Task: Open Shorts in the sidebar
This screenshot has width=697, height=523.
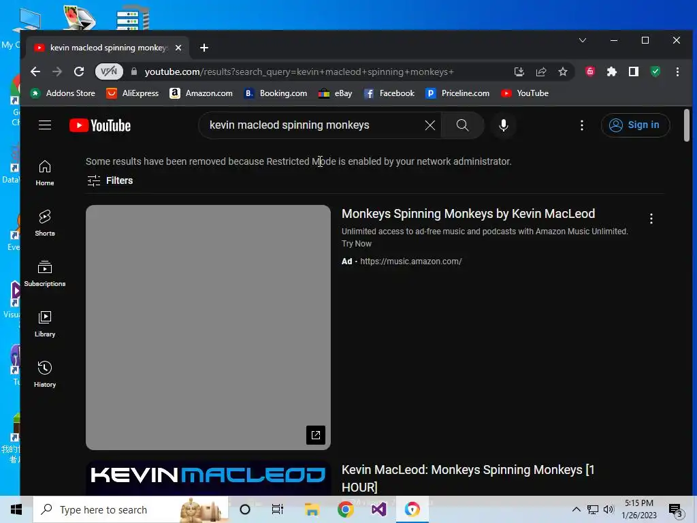Action: click(45, 223)
